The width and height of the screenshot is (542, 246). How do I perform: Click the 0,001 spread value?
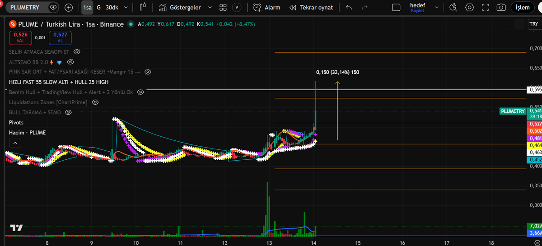point(40,37)
